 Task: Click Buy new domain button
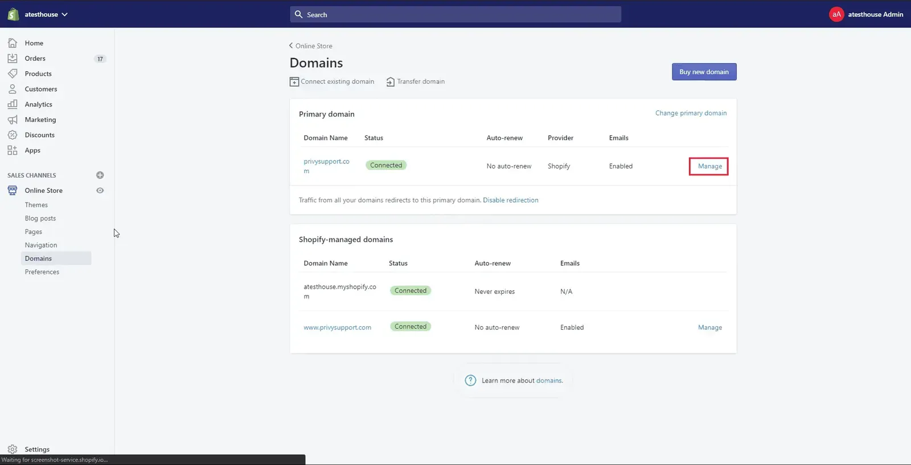click(x=704, y=72)
